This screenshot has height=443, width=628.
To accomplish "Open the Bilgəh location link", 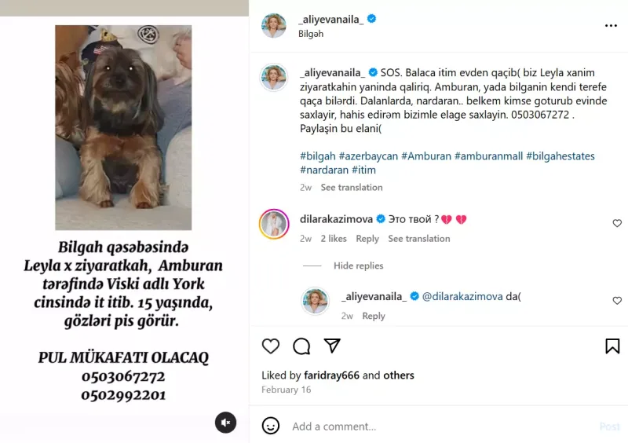I will click(311, 34).
